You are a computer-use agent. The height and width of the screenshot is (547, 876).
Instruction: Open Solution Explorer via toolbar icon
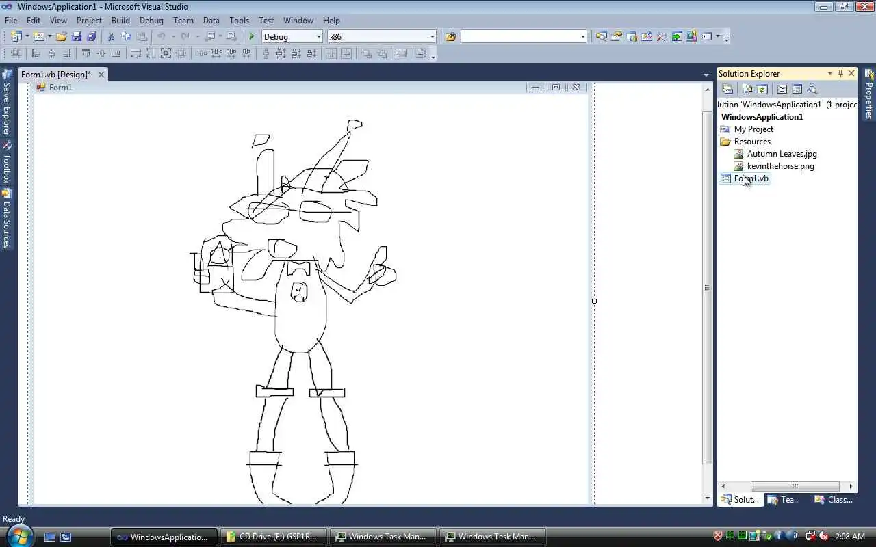602,36
